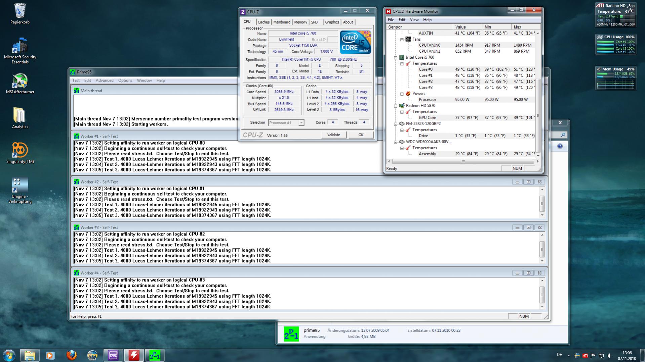
Task: Launch MSI Afterburner desktop shortcut
Action: coord(20,84)
